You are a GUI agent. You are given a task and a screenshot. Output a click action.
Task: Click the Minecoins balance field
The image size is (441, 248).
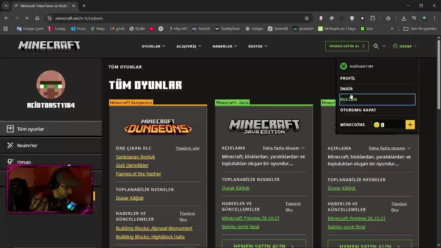(x=389, y=125)
